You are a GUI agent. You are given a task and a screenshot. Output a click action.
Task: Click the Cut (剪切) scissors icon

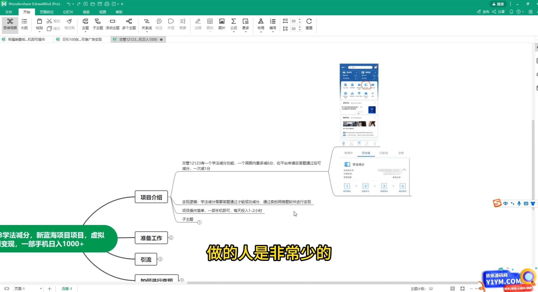point(49,21)
